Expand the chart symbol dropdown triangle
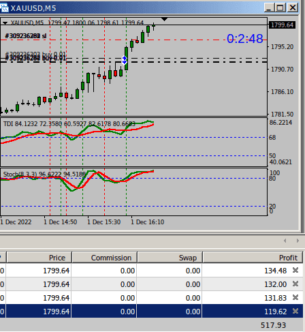Screen dimensions: 305x332 coord(5,23)
